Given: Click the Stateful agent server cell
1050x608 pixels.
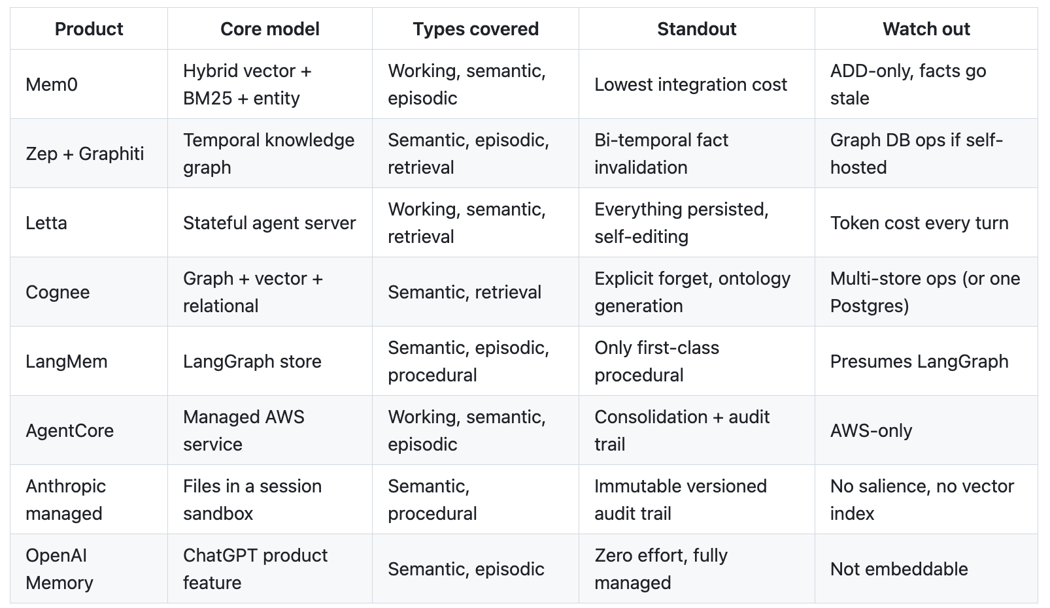Looking at the screenshot, I should [270, 223].
